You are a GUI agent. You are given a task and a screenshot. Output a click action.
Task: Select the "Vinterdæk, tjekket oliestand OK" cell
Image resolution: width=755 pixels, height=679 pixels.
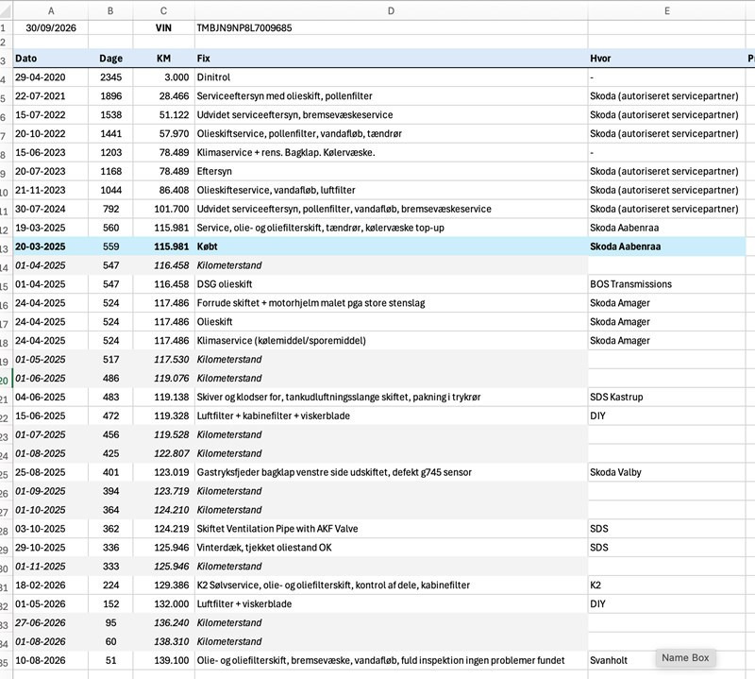[x=391, y=548]
